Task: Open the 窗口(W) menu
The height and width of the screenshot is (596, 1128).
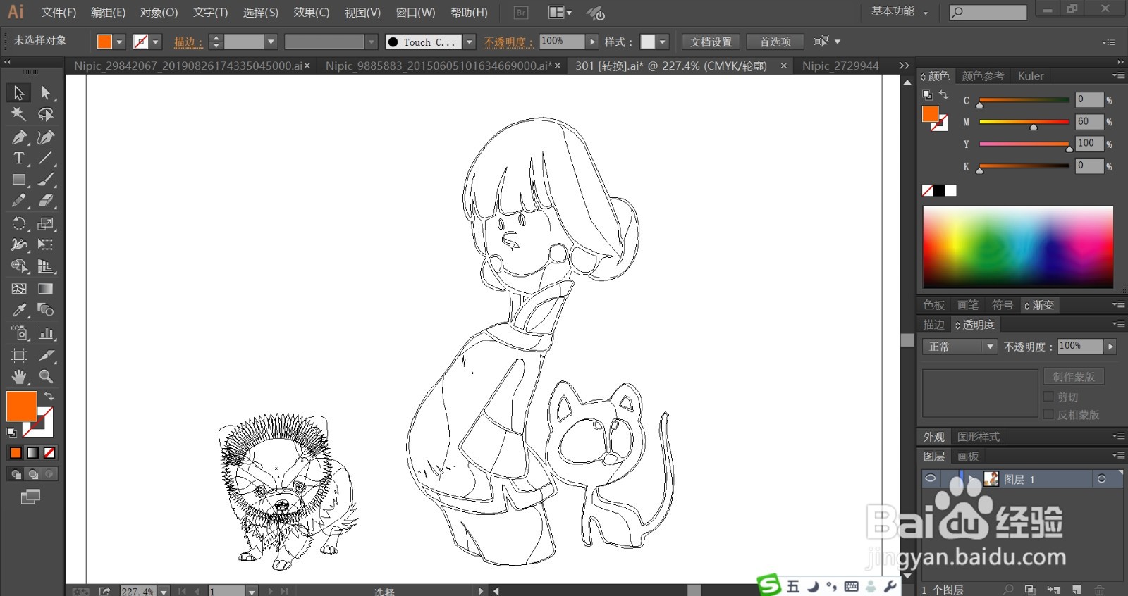Action: tap(415, 13)
